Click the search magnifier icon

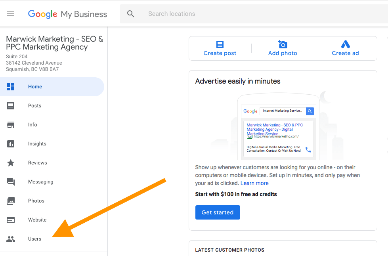click(x=131, y=14)
